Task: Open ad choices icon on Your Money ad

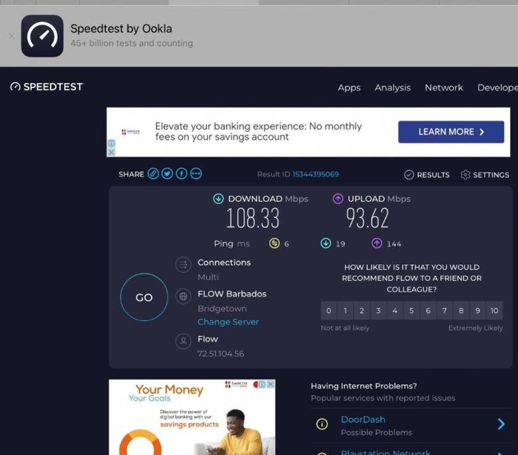Action: pyautogui.click(x=262, y=384)
